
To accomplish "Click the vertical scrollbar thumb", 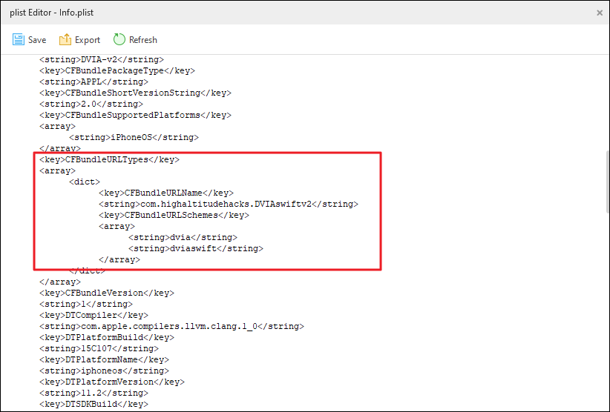I will (608, 182).
